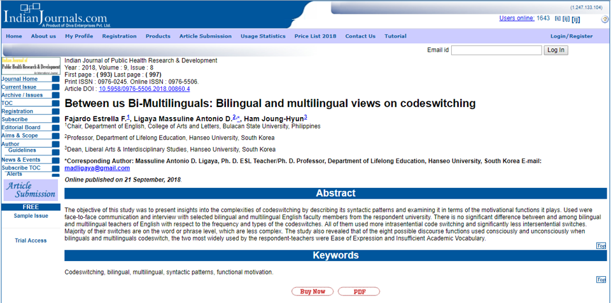The height and width of the screenshot is (303, 611).
Task: Open Subscribe TOC Alerts sidebar link
Action: [21, 171]
